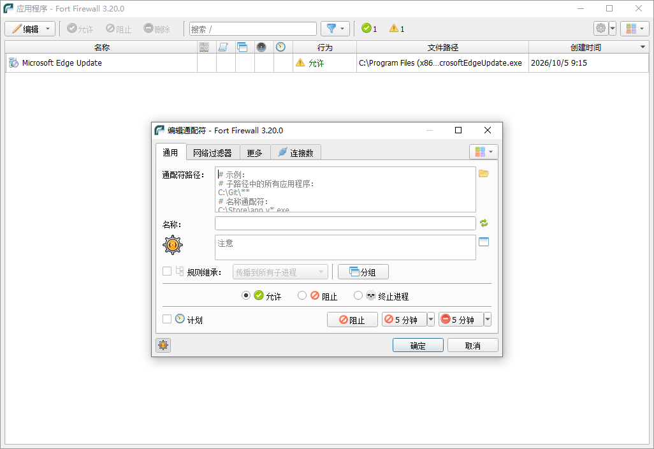Click the clock schedule icon column header
The width and height of the screenshot is (654, 449).
click(x=280, y=47)
